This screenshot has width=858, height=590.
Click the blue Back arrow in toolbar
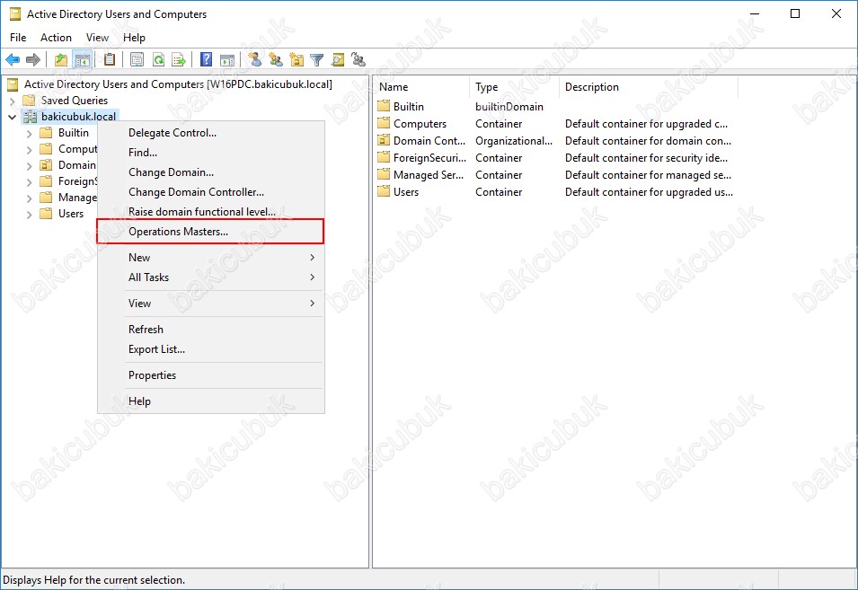[x=13, y=60]
